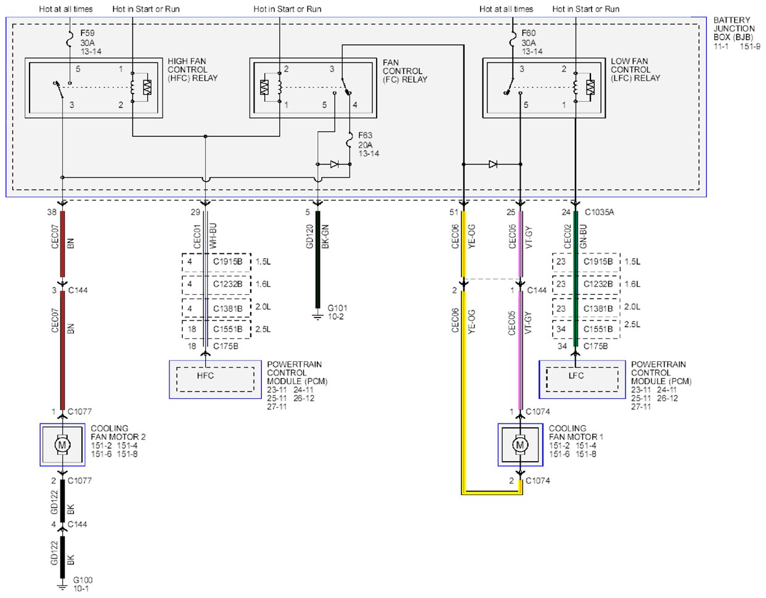766x598 pixels.
Task: Select the diode next to the F63 fuse
Action: (x=334, y=164)
